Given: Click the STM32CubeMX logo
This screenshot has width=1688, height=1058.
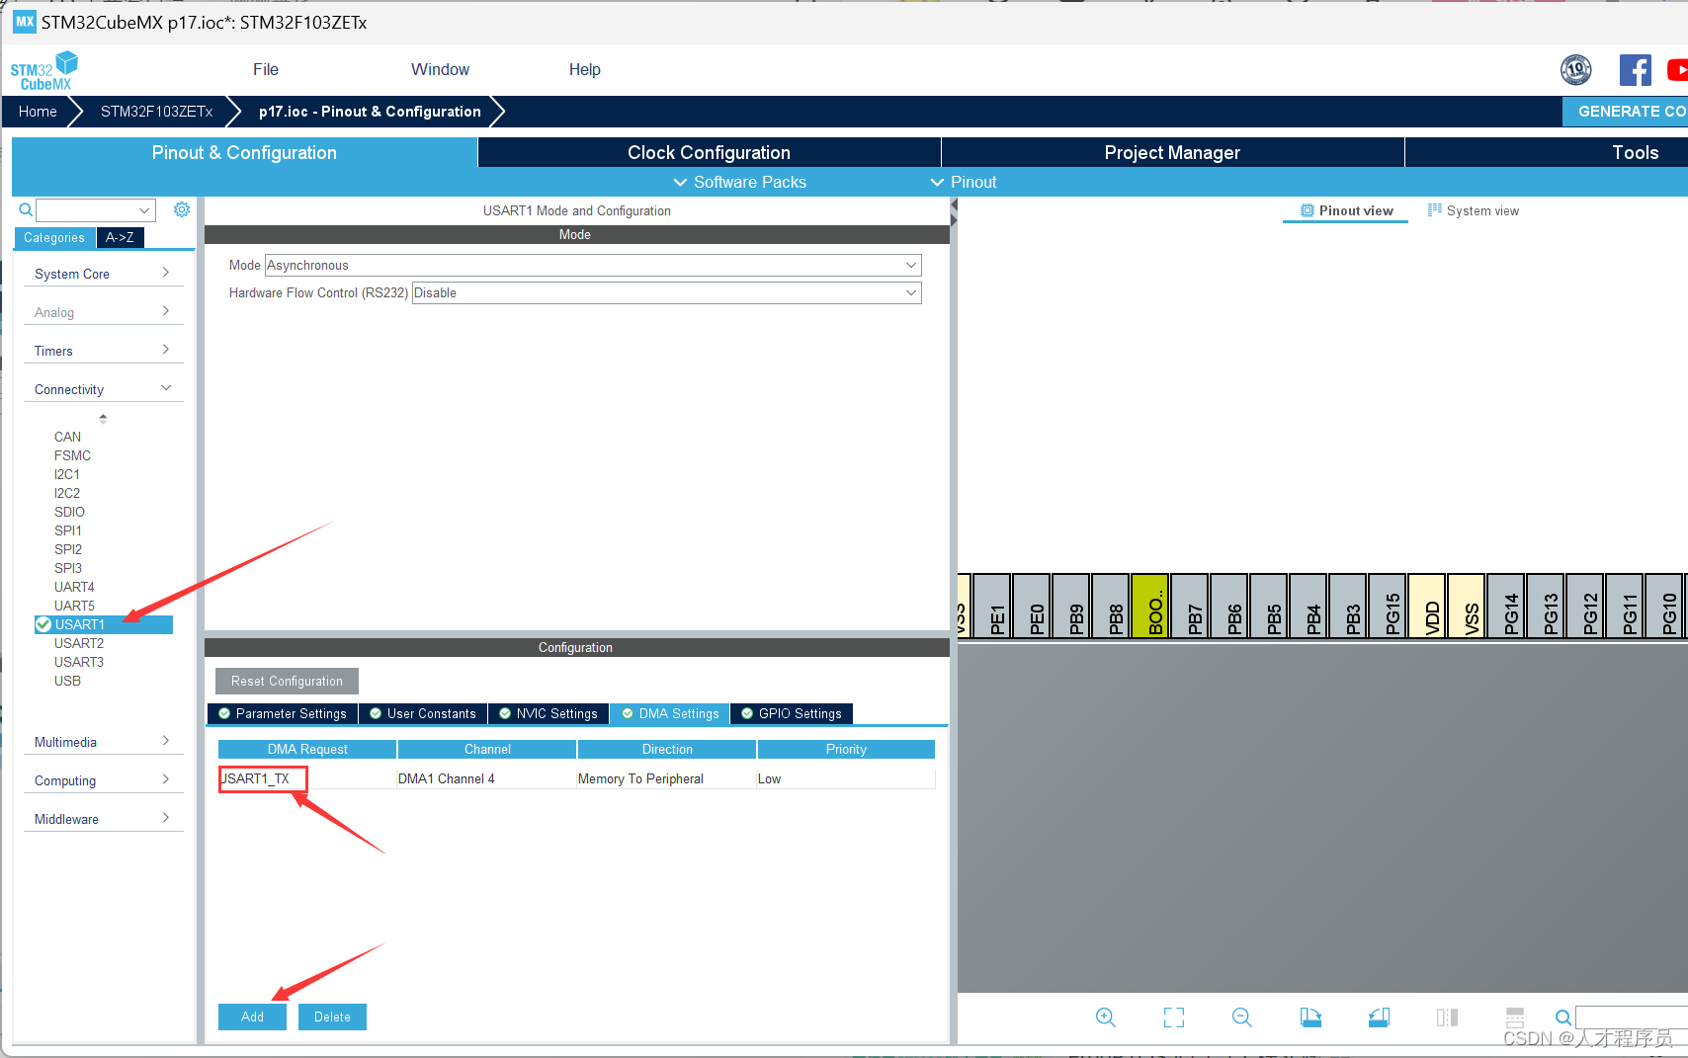Looking at the screenshot, I should (44, 70).
